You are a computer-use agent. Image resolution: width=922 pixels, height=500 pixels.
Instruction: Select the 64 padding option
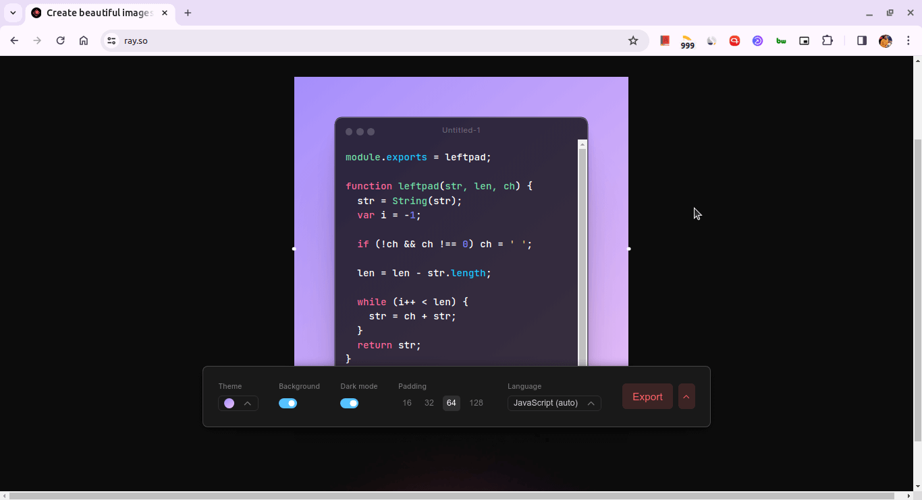tap(452, 403)
